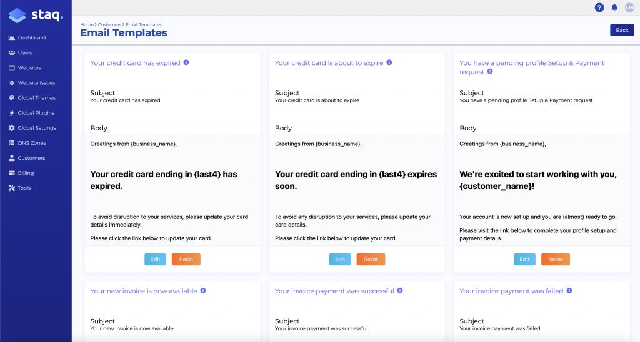Screen dimensions: 640x342
Task: Open the notifications bell
Action: [614, 7]
